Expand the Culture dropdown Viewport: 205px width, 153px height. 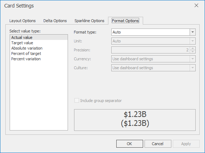pyautogui.click(x=192, y=68)
